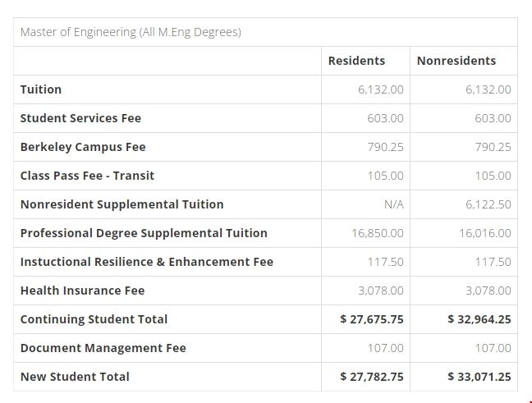Click the Master of Engineering table title
532x403 pixels.
click(130, 33)
